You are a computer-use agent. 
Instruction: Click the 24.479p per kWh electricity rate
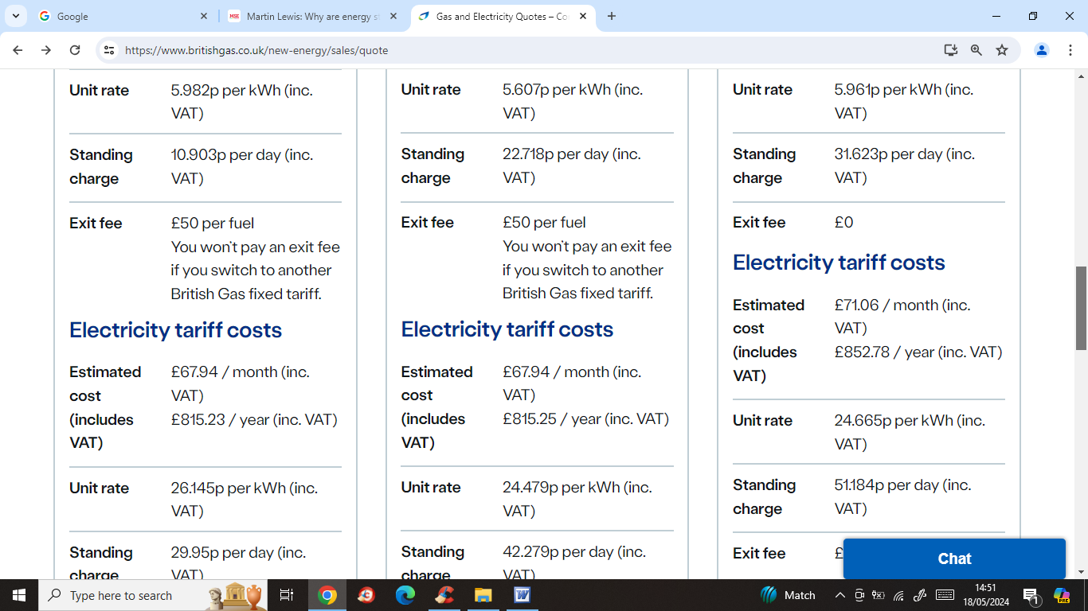pos(577,499)
